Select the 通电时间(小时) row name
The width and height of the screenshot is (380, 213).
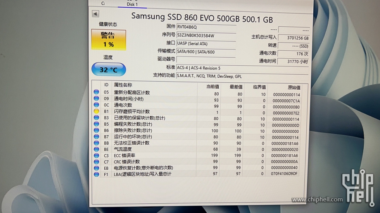pyautogui.click(x=129, y=99)
